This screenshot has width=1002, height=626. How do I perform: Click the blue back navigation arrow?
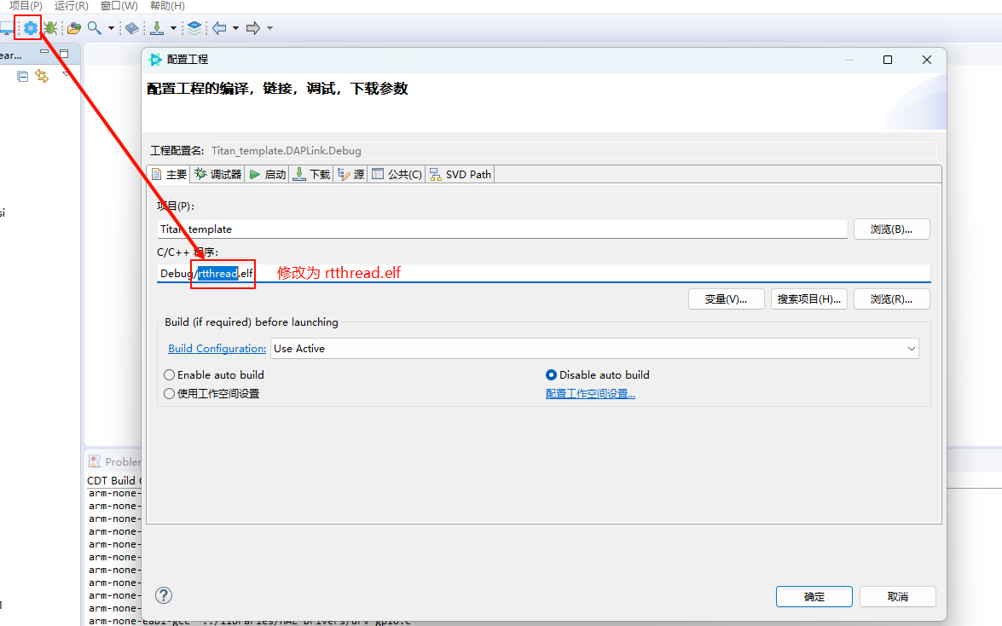click(219, 28)
